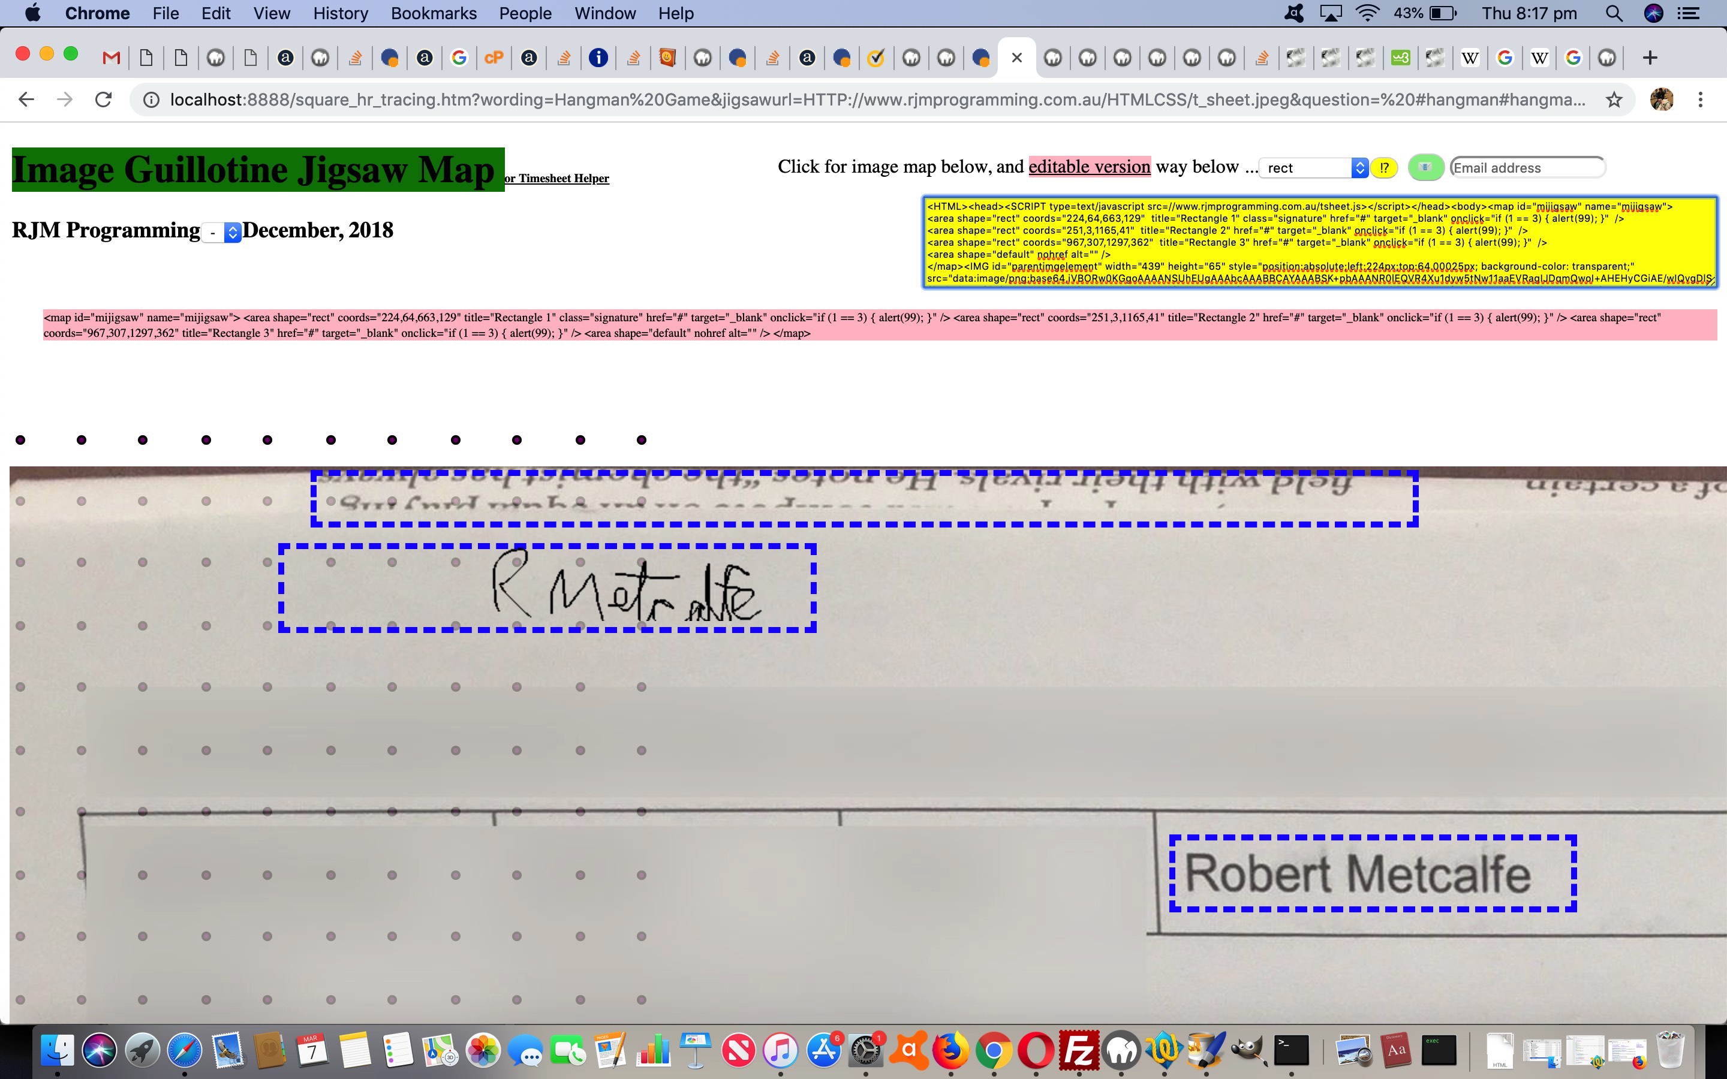Viewport: 1727px width, 1079px height.
Task: Open Safari from the Dock
Action: [185, 1050]
